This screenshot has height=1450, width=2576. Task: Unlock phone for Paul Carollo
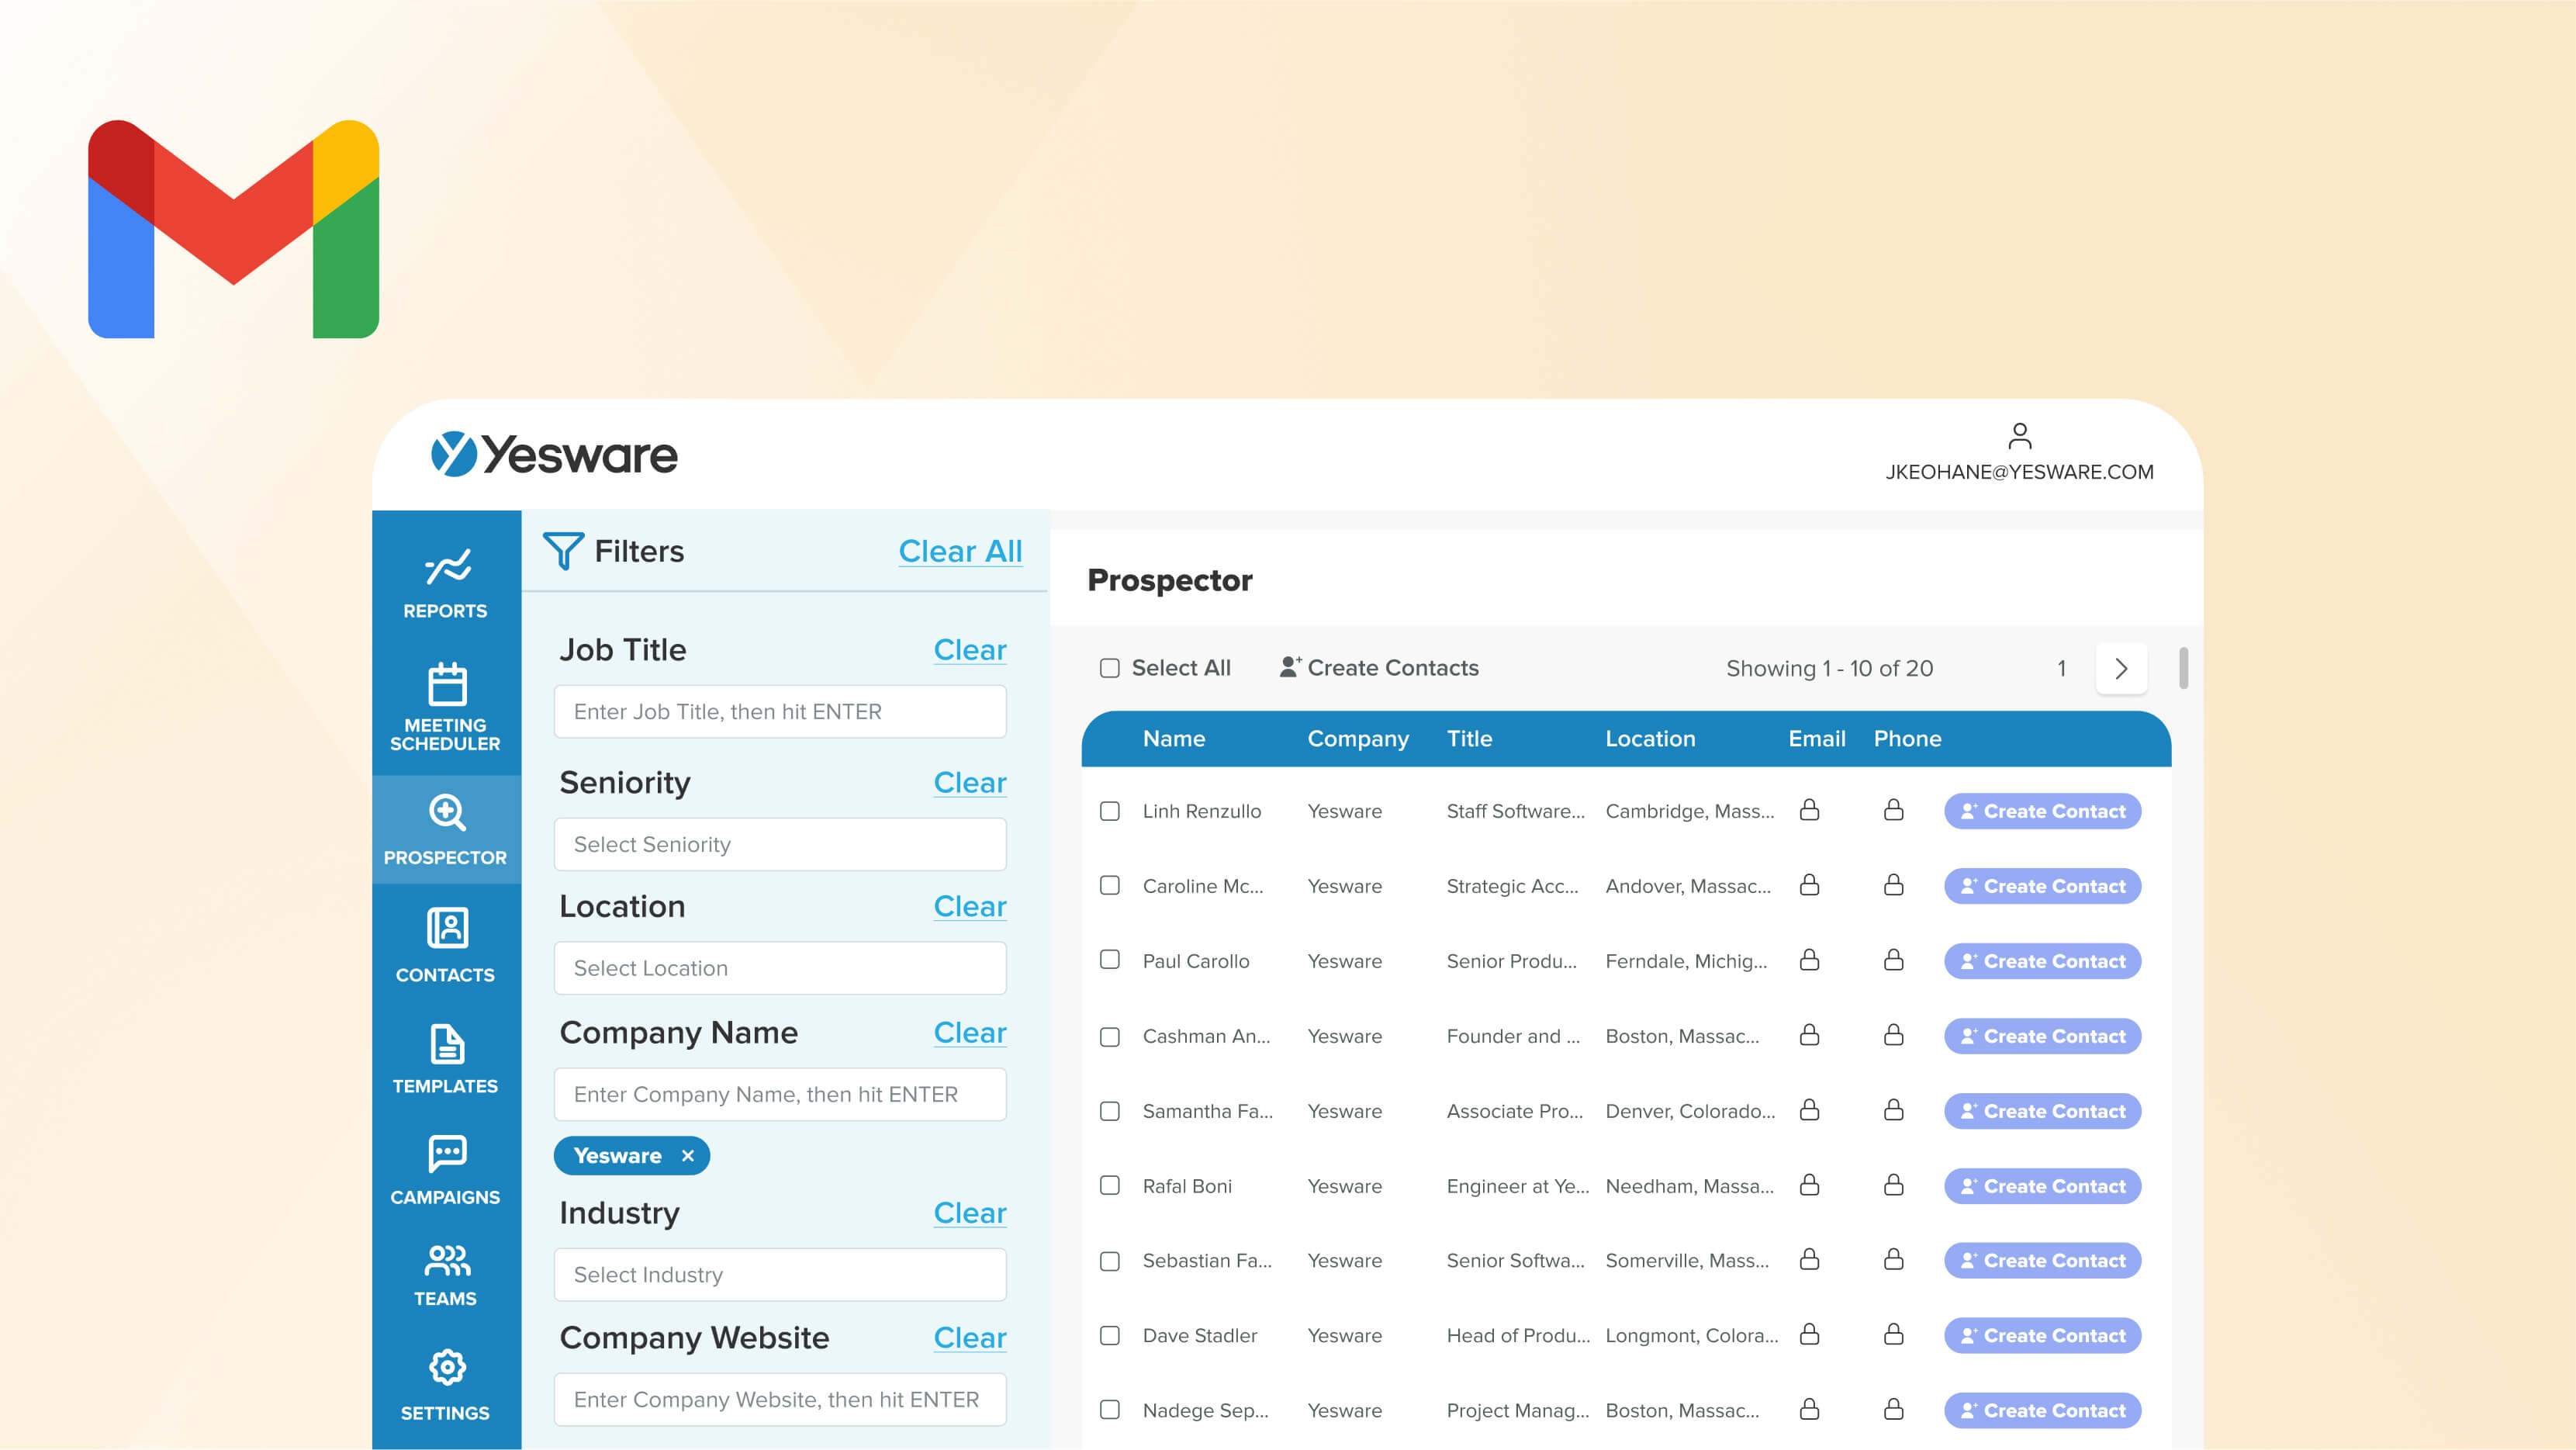1893,960
